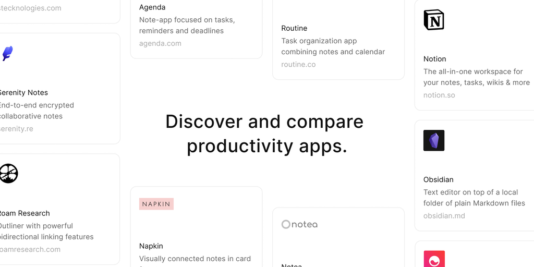The height and width of the screenshot is (267, 534).
Task: Click the Notea logo
Action: 299,224
